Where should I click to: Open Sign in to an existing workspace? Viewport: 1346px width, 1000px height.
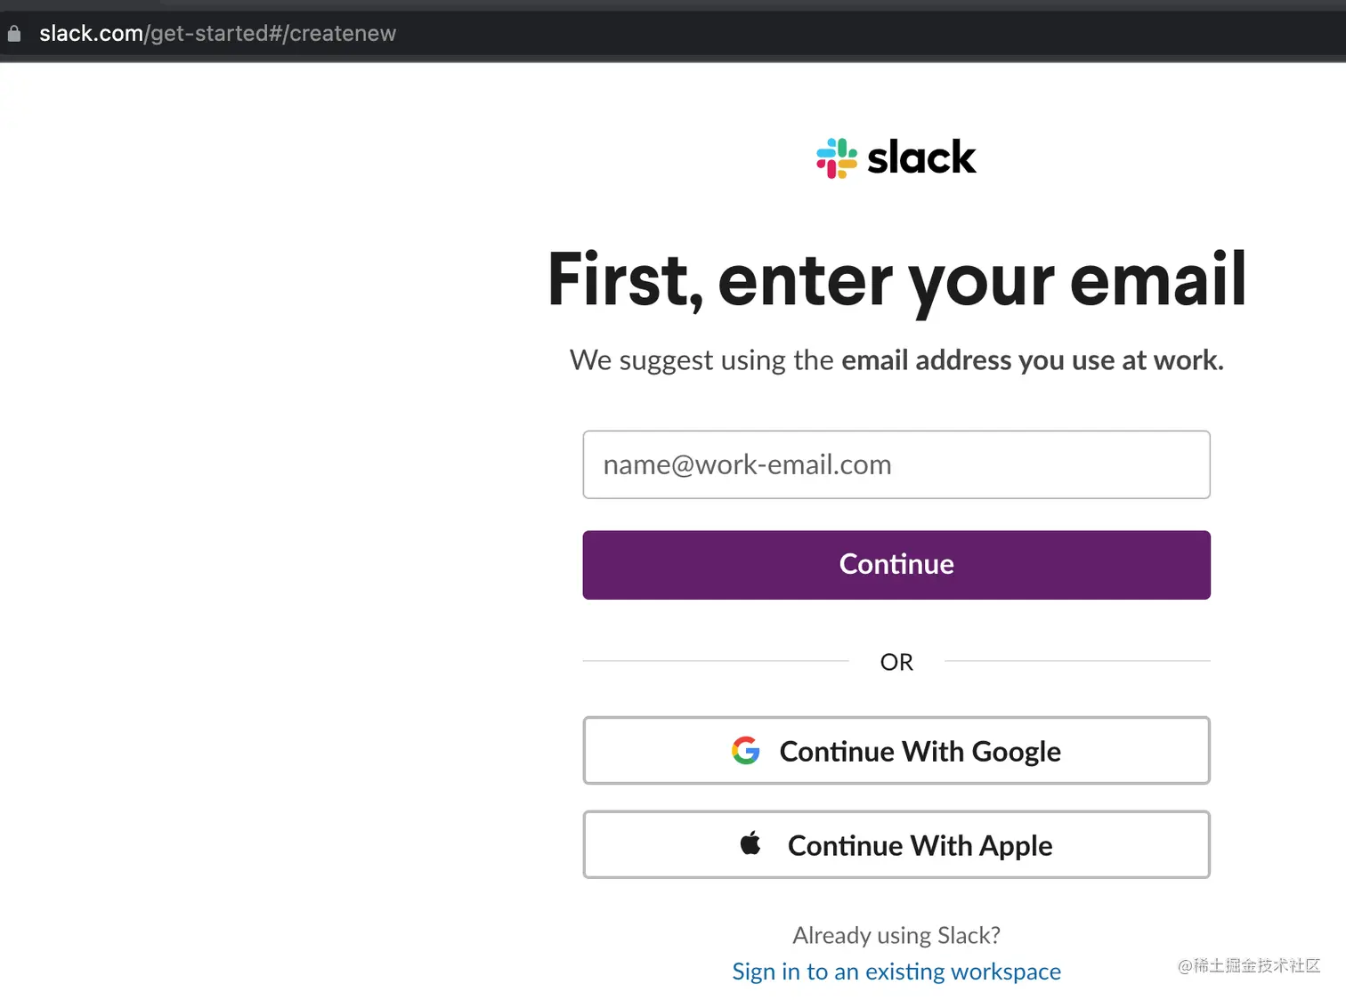tap(896, 972)
